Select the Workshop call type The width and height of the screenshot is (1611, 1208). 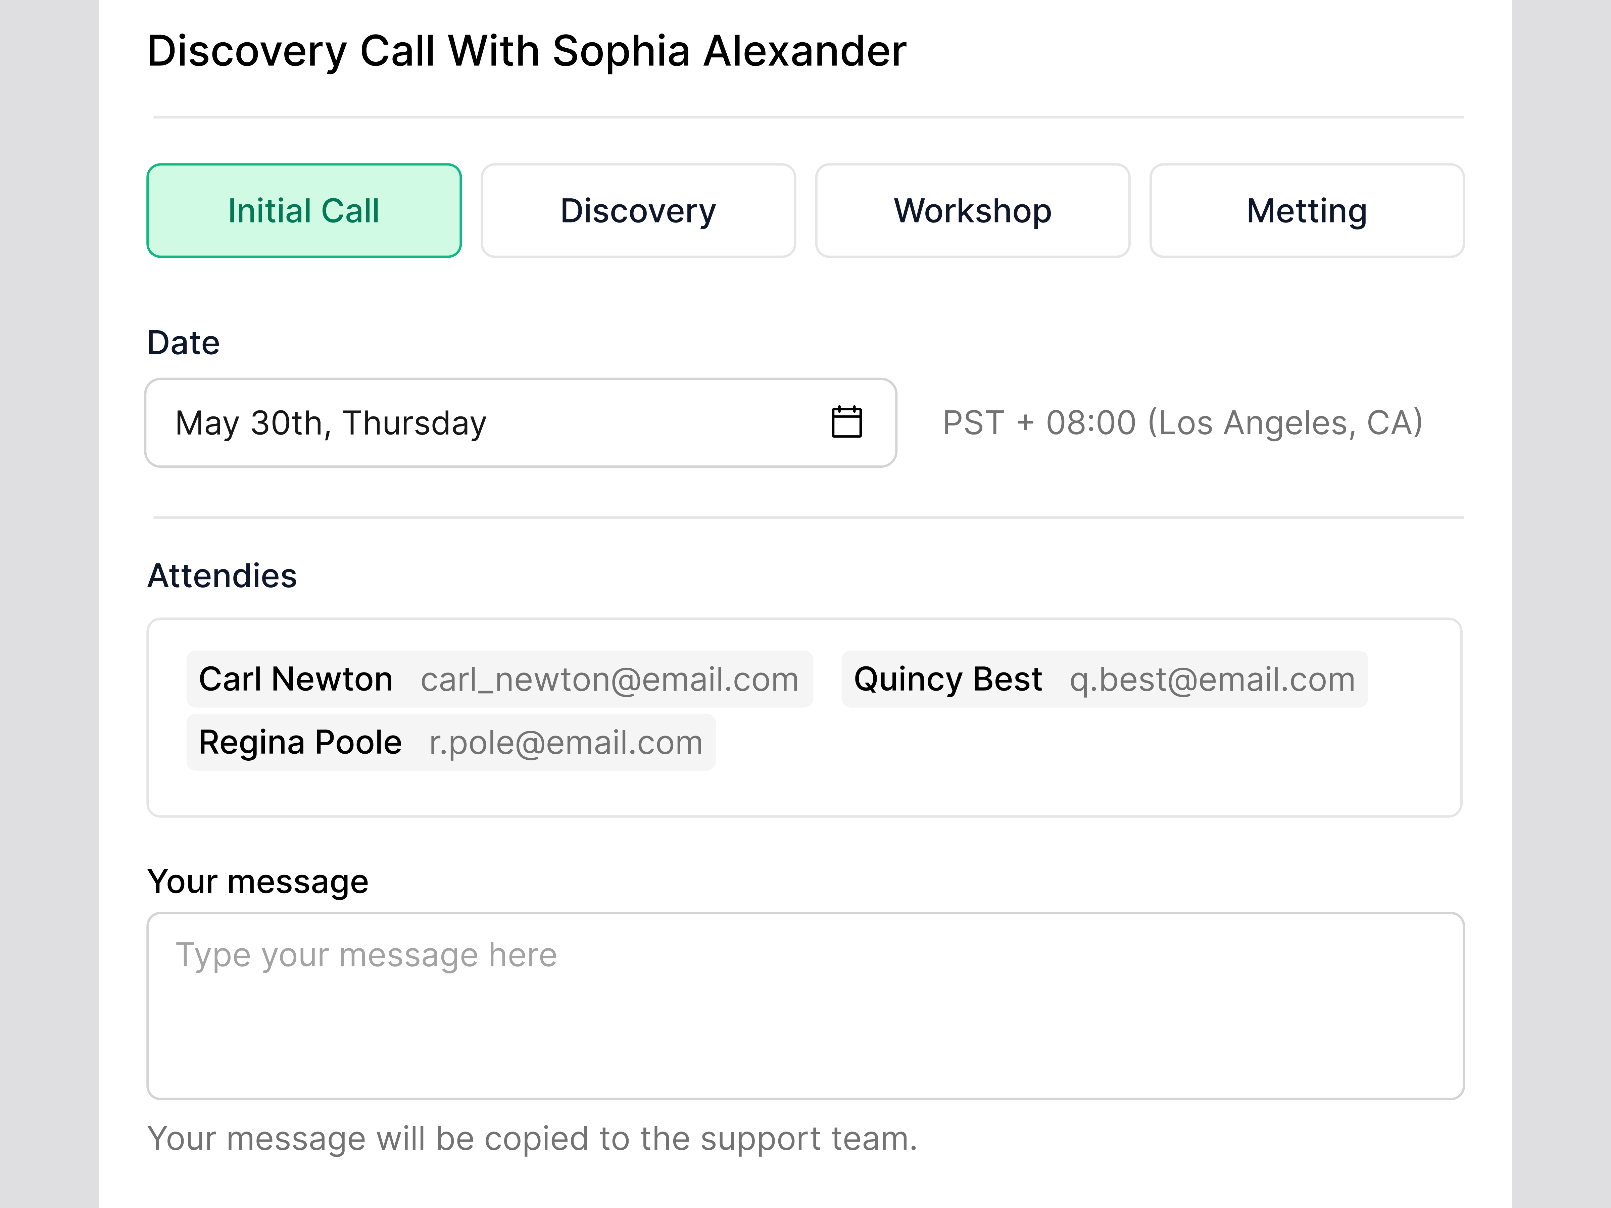coord(972,210)
